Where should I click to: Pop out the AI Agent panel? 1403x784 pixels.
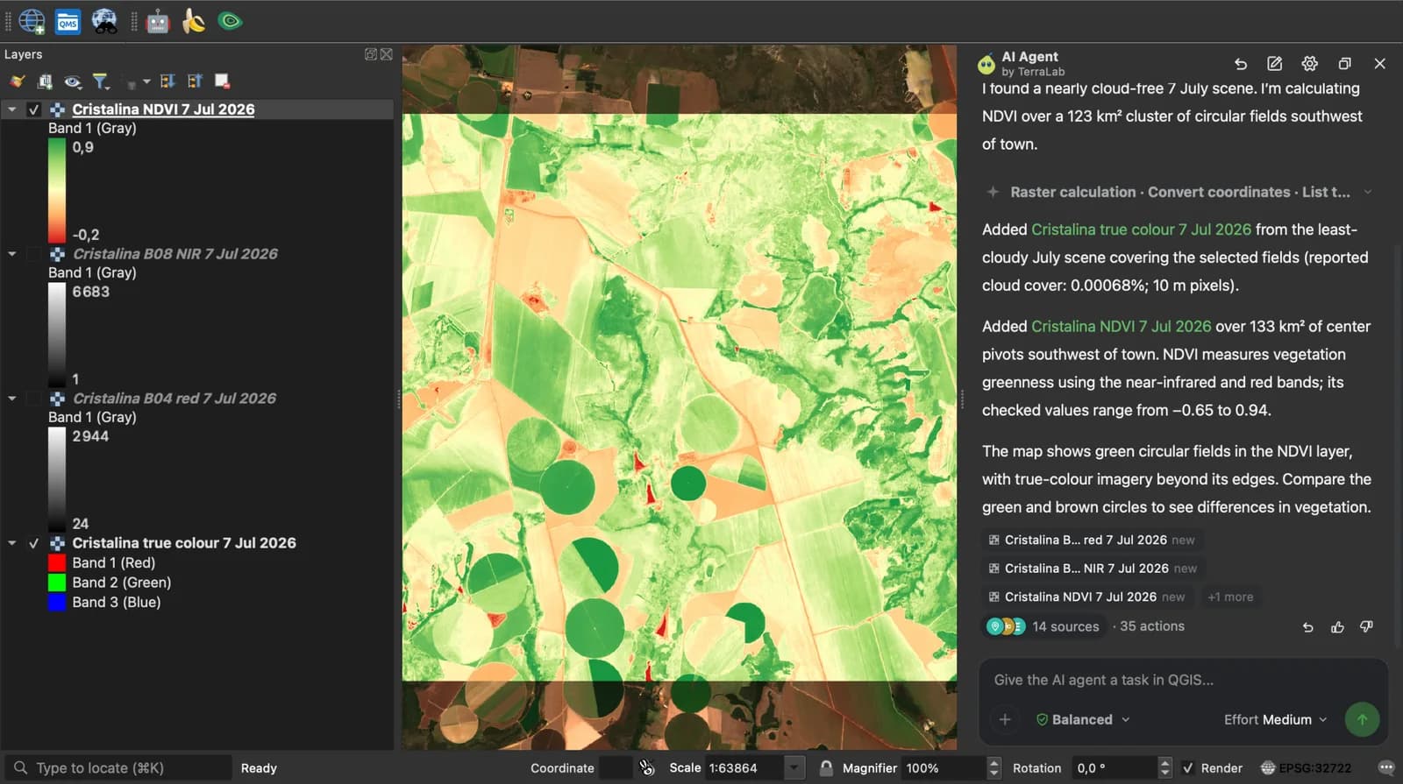tap(1344, 63)
